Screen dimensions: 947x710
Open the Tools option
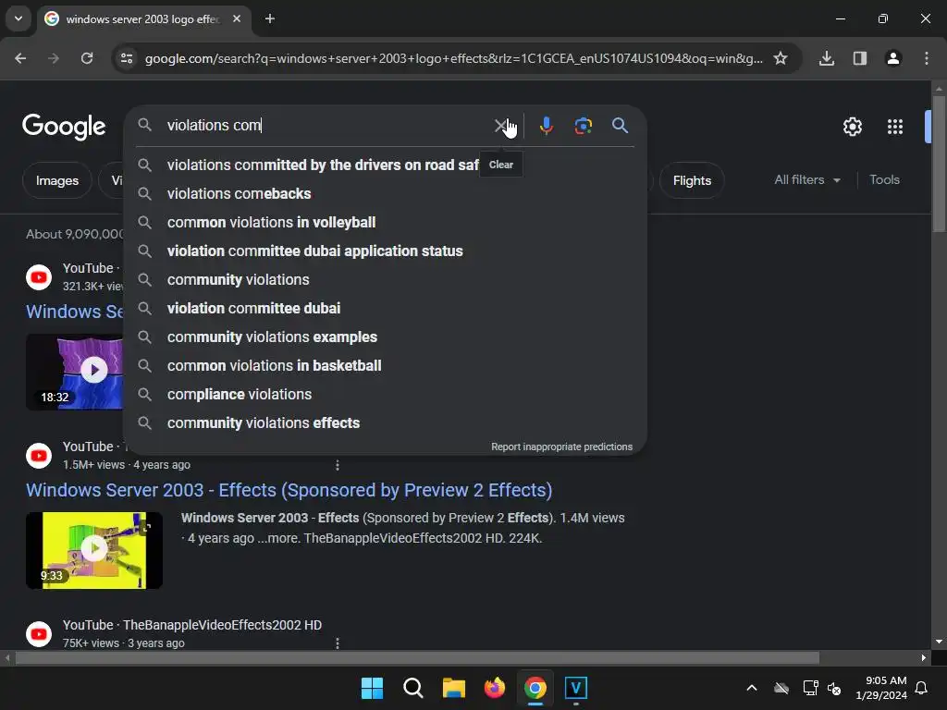point(884,180)
